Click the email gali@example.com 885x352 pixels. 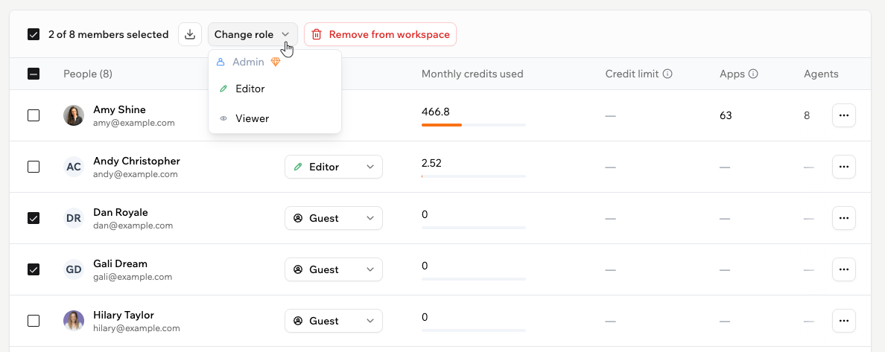(x=133, y=277)
